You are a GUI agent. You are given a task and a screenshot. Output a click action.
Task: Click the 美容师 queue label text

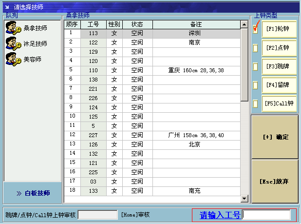33,60
